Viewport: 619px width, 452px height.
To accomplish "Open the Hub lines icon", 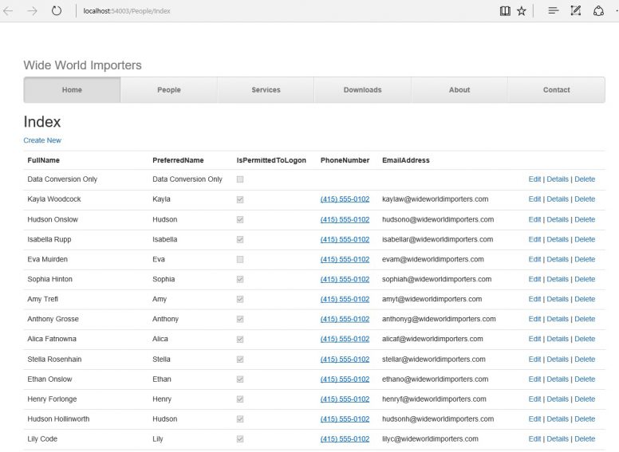I will [554, 10].
